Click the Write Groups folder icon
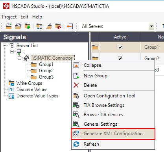 tap(11, 83)
